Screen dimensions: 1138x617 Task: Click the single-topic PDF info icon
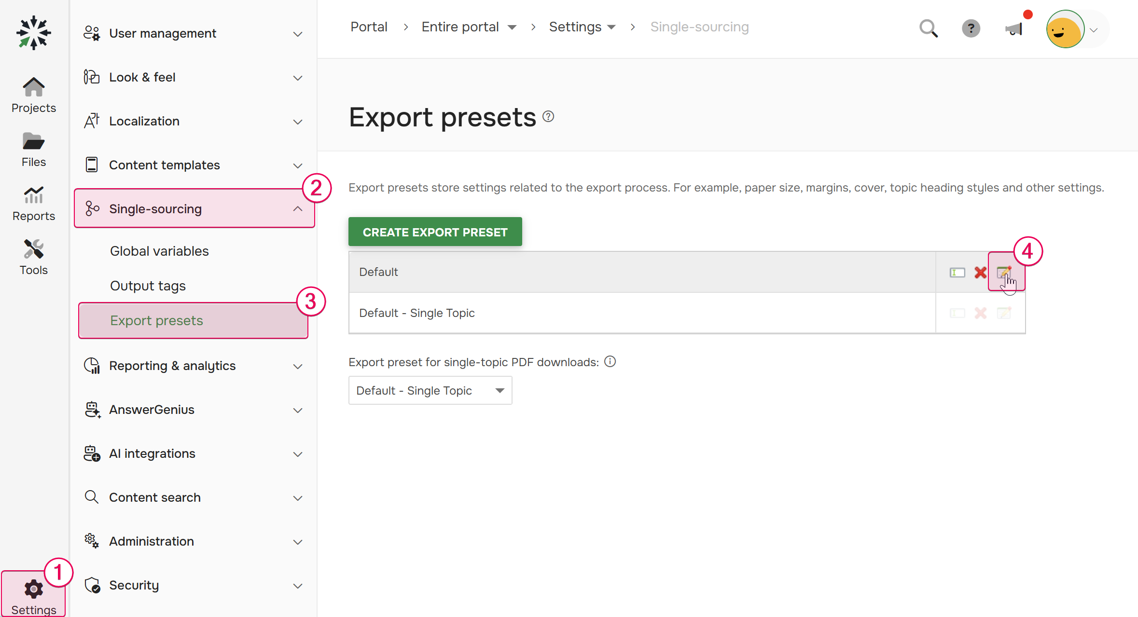click(610, 361)
